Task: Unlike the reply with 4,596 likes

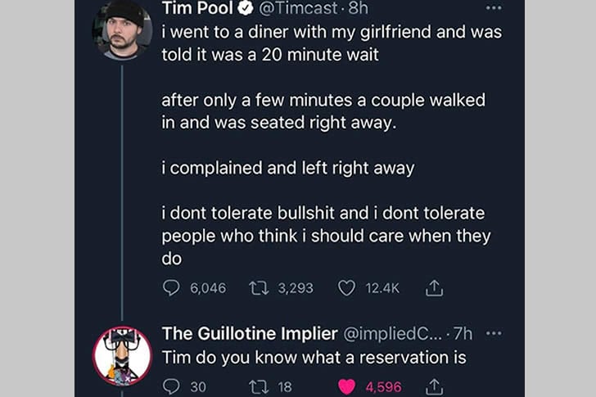Action: (347, 386)
